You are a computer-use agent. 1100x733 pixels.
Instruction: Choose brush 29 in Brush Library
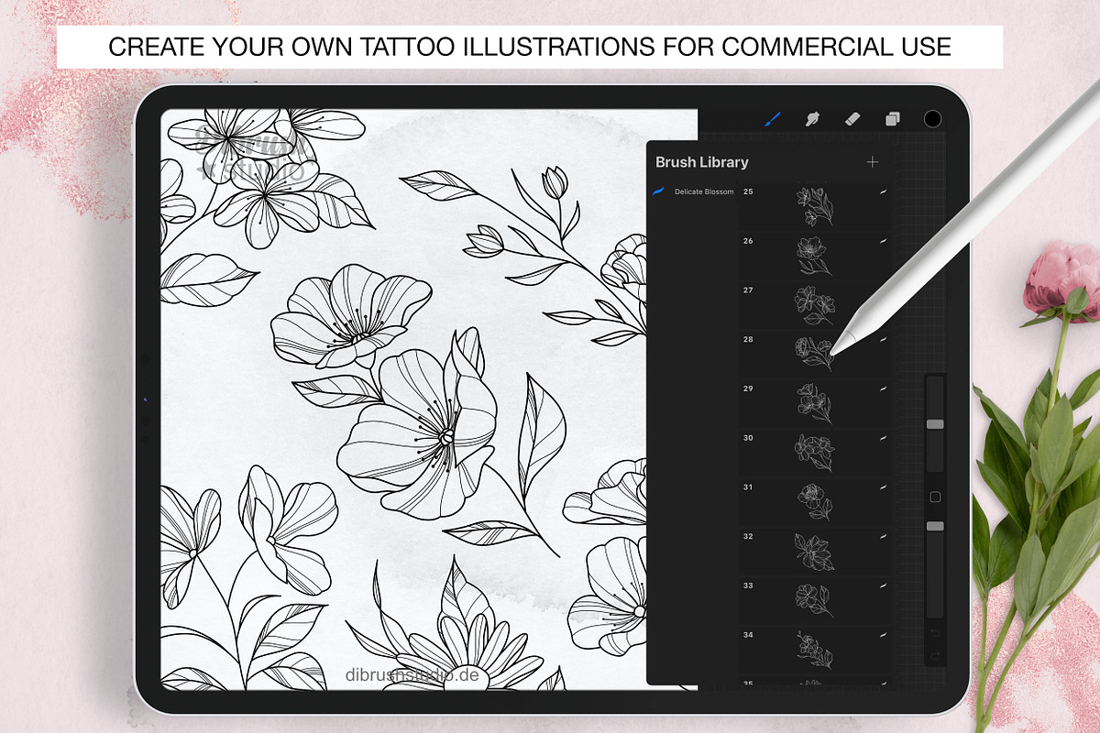[816, 403]
